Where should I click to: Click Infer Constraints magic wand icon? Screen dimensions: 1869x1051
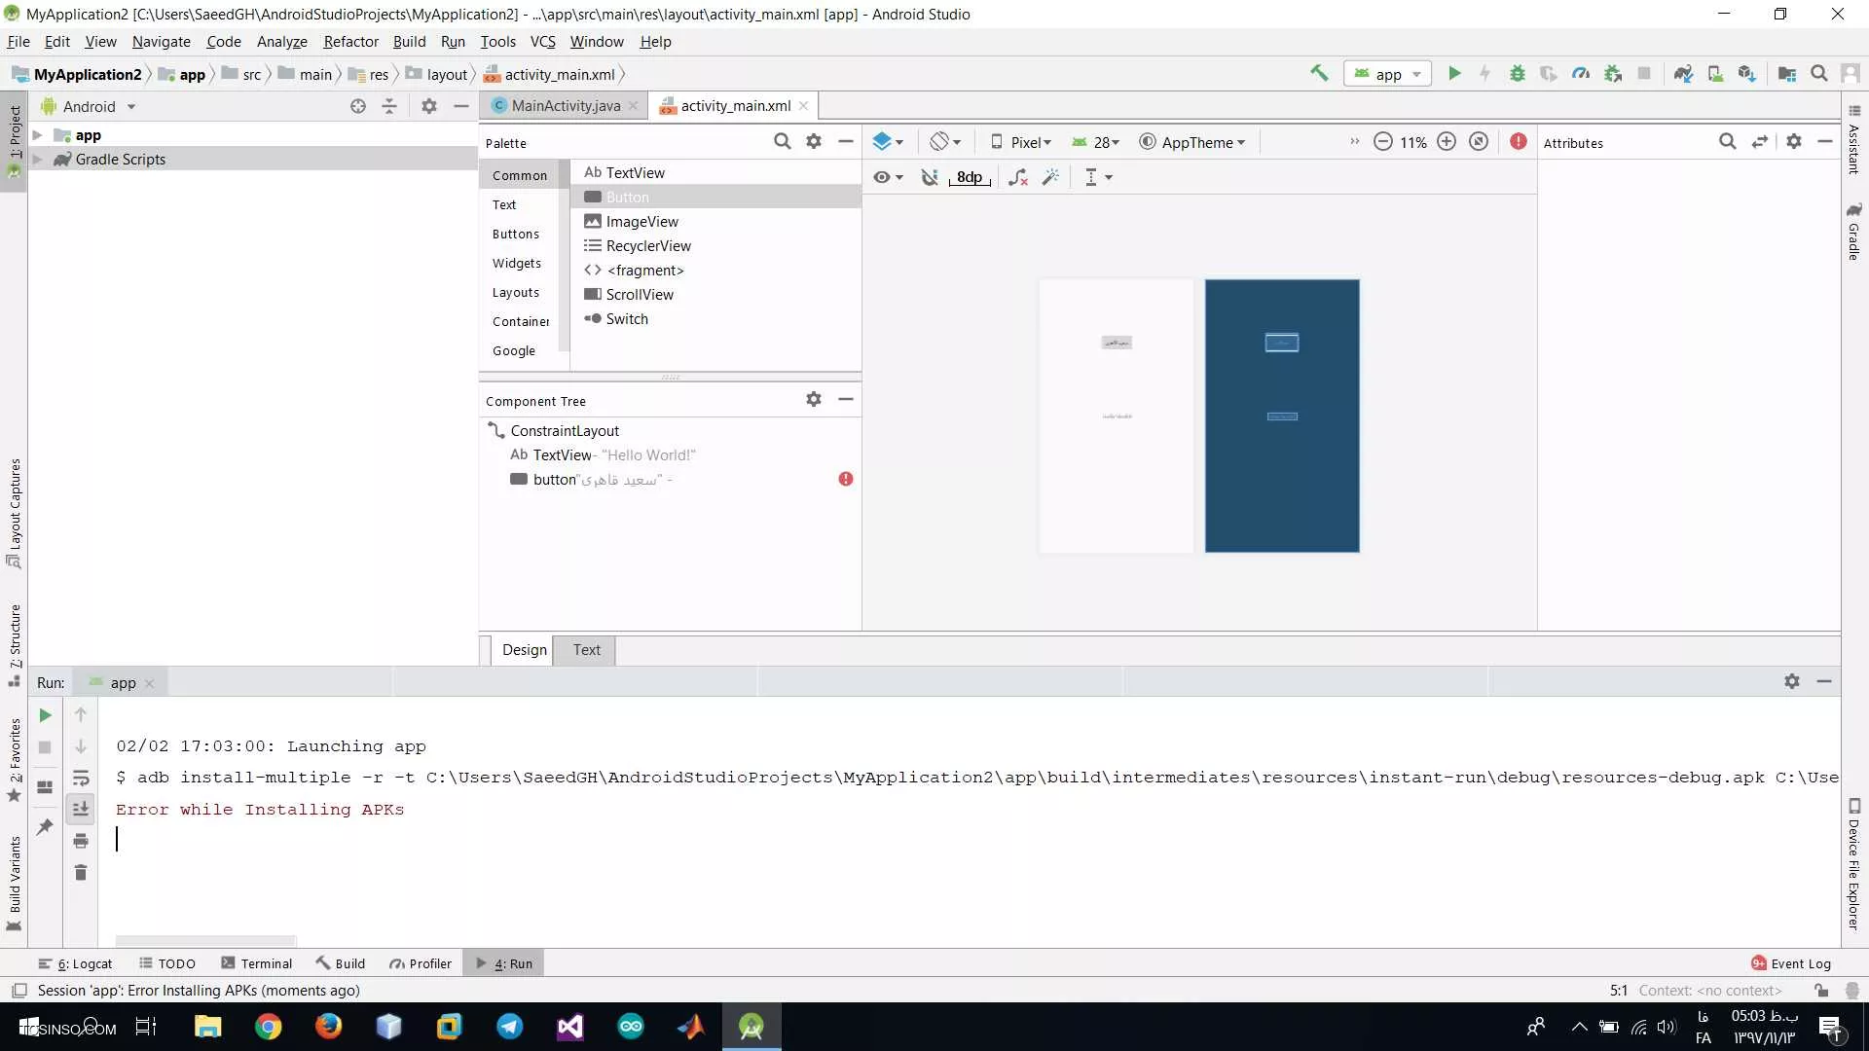pyautogui.click(x=1050, y=177)
